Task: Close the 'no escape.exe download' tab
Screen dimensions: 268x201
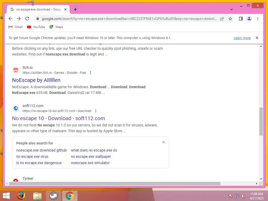Action: [x=65, y=9]
